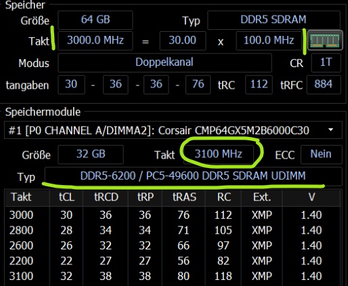Open the memory module selection dropdown
This screenshot has width=348, height=286.
coord(173,130)
